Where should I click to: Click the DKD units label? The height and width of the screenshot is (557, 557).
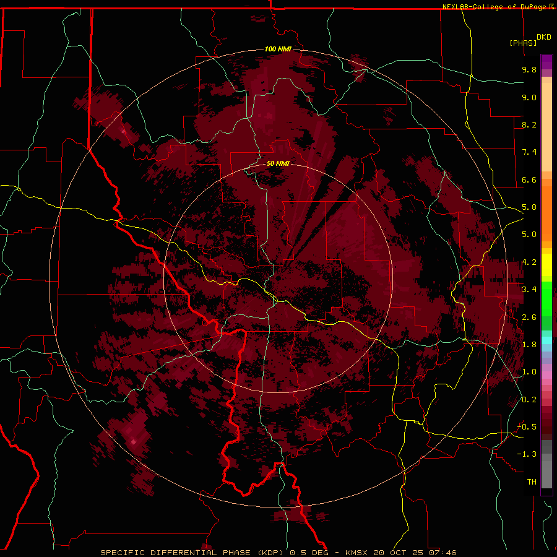click(x=543, y=37)
